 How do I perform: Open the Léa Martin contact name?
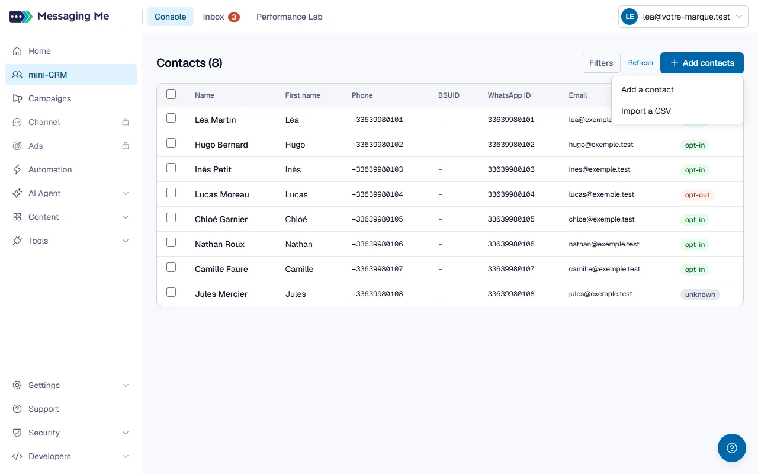[216, 120]
